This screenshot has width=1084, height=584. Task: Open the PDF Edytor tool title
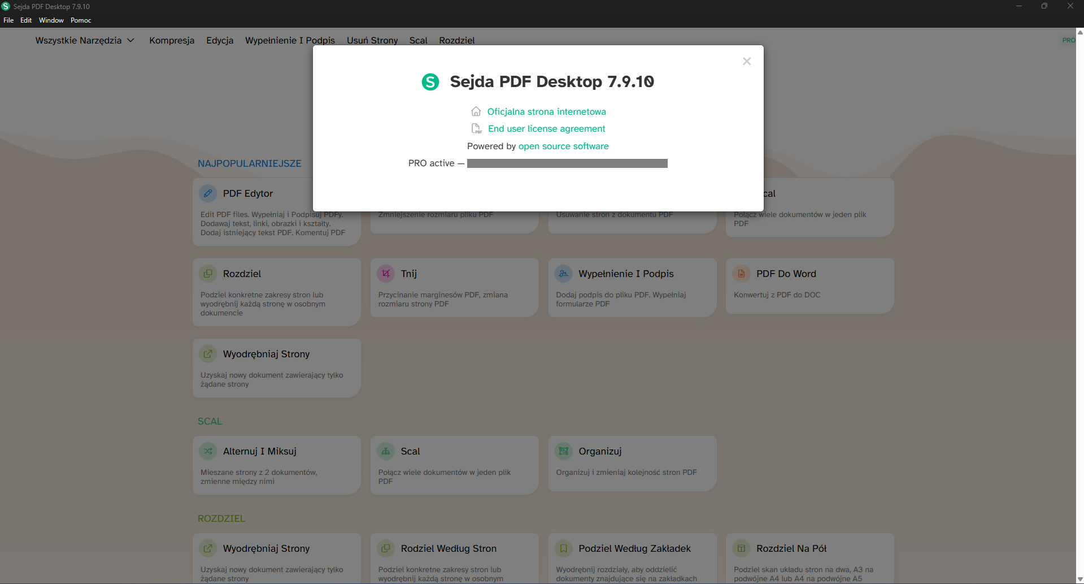click(x=248, y=193)
